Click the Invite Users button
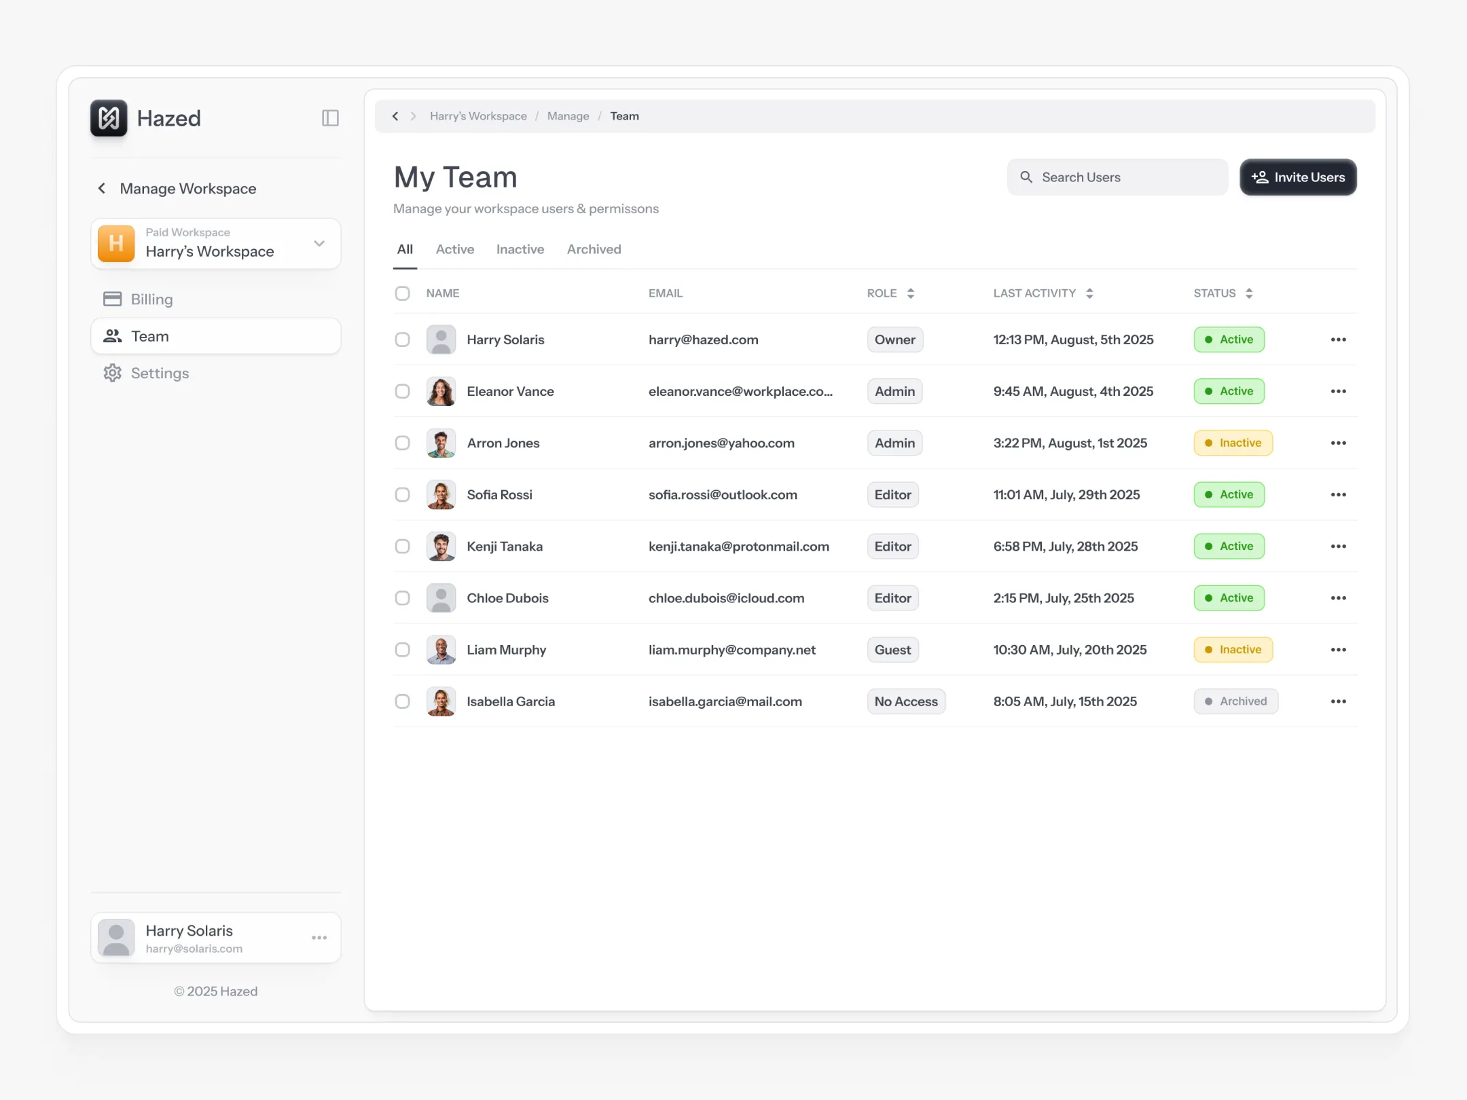 1297,177
